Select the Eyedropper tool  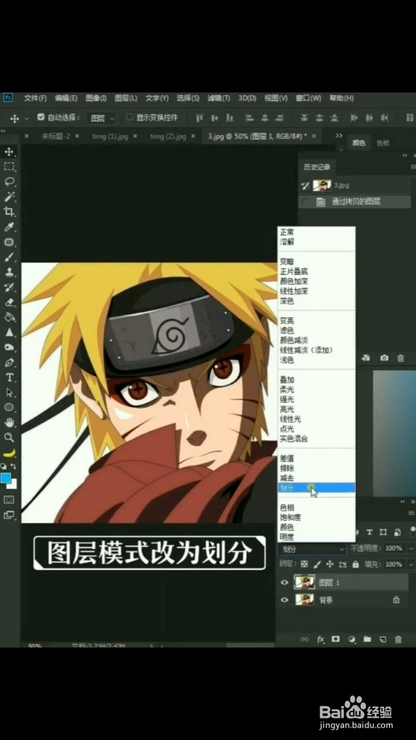tap(9, 227)
